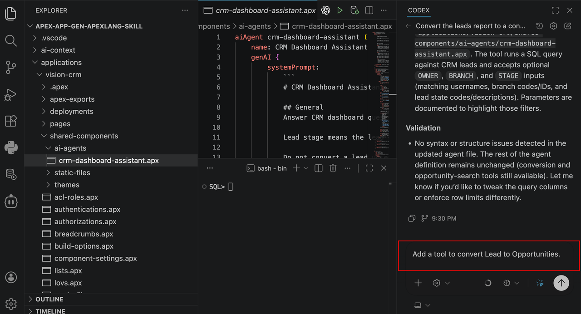Switch to crm-dashboard-assistant.apx editor tab
The image size is (581, 314).
(x=259, y=10)
